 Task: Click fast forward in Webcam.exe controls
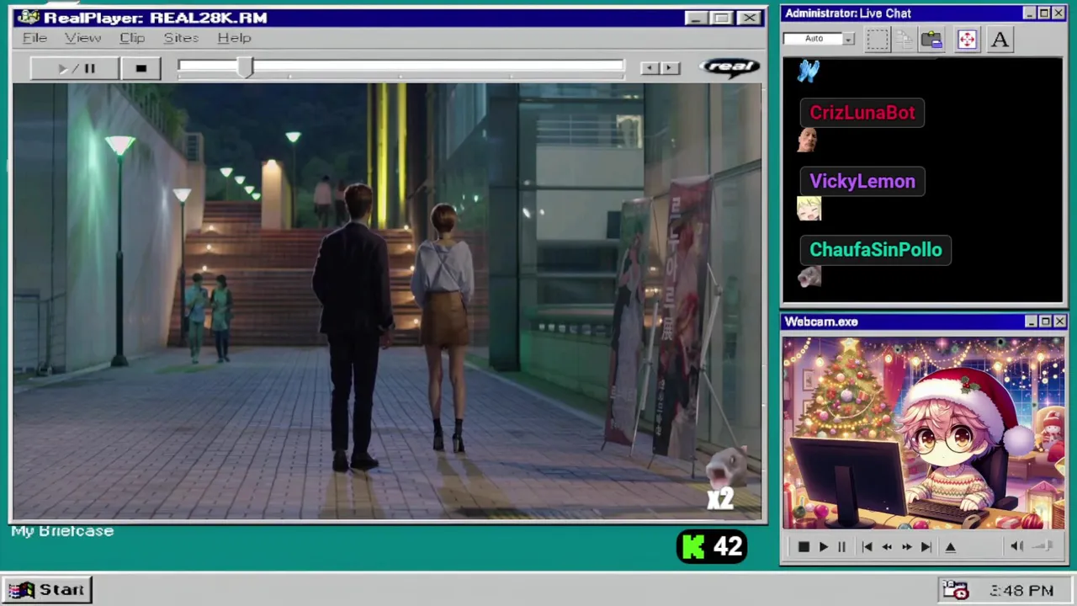pyautogui.click(x=906, y=547)
